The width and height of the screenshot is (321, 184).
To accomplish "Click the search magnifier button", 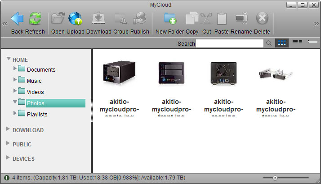I will coord(269,43).
